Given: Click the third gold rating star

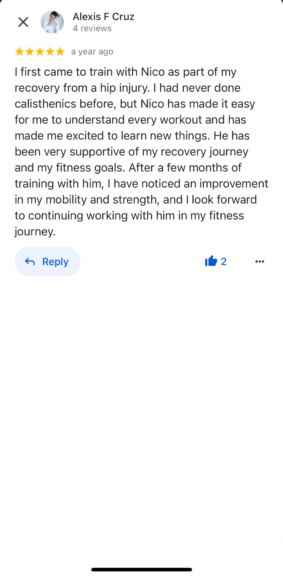Looking at the screenshot, I should tap(40, 51).
